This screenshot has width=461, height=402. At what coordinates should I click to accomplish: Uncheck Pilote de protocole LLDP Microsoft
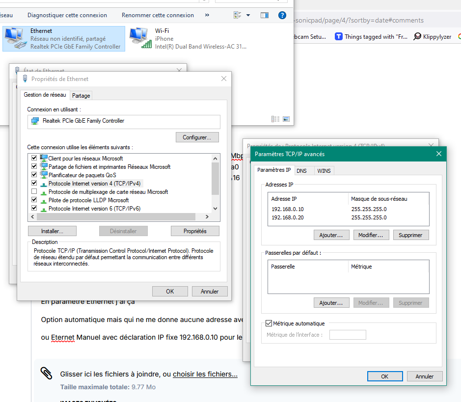34,200
